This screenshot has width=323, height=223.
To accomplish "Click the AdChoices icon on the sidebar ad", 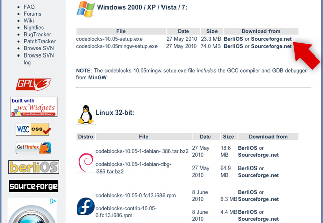I will point(53,201).
